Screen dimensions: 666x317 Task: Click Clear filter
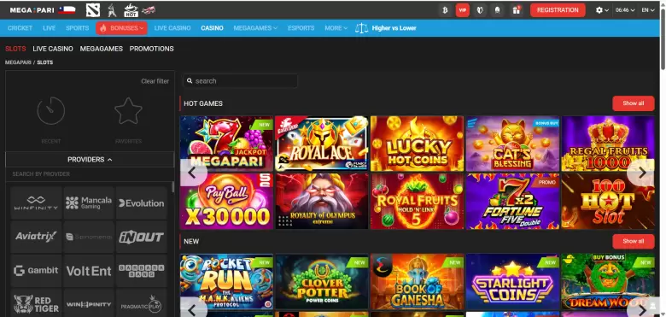click(155, 81)
